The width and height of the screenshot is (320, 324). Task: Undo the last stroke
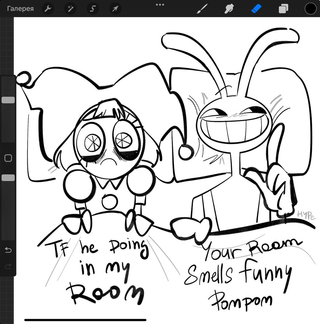(8, 250)
